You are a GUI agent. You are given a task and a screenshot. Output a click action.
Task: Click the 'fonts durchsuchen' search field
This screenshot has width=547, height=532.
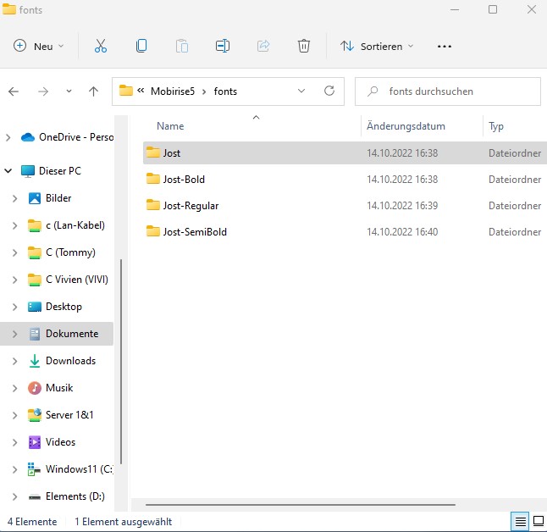click(x=457, y=91)
